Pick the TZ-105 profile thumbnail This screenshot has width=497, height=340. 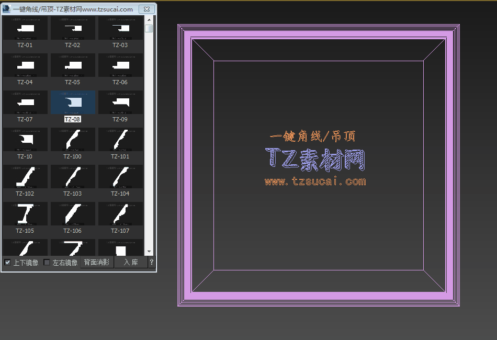(25, 214)
